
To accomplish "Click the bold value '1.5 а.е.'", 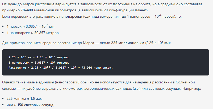I will (x=36, y=99).
